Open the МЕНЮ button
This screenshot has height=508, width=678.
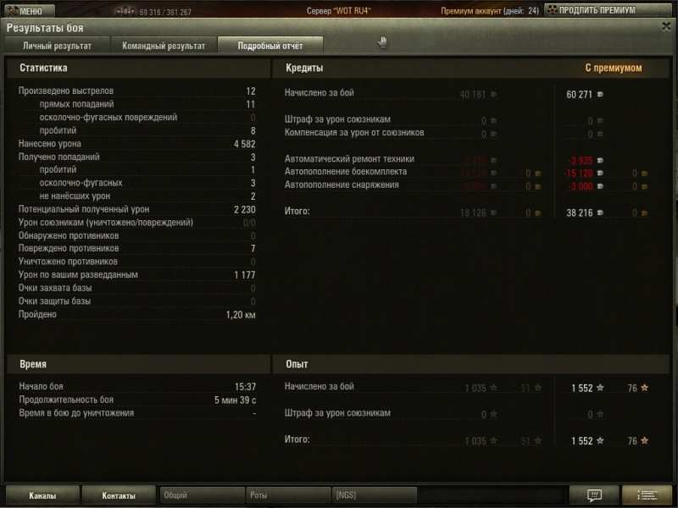tap(29, 11)
